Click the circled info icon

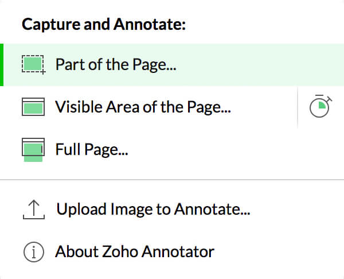coord(34,252)
